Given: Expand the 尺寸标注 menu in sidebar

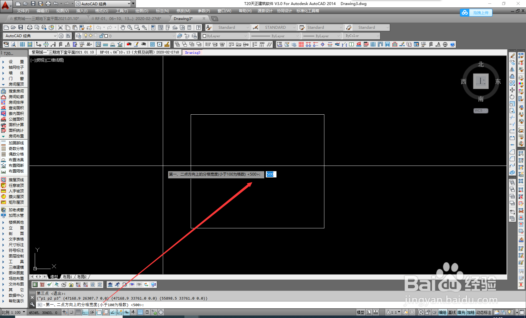Looking at the screenshot, I should pyautogui.click(x=13, y=245).
